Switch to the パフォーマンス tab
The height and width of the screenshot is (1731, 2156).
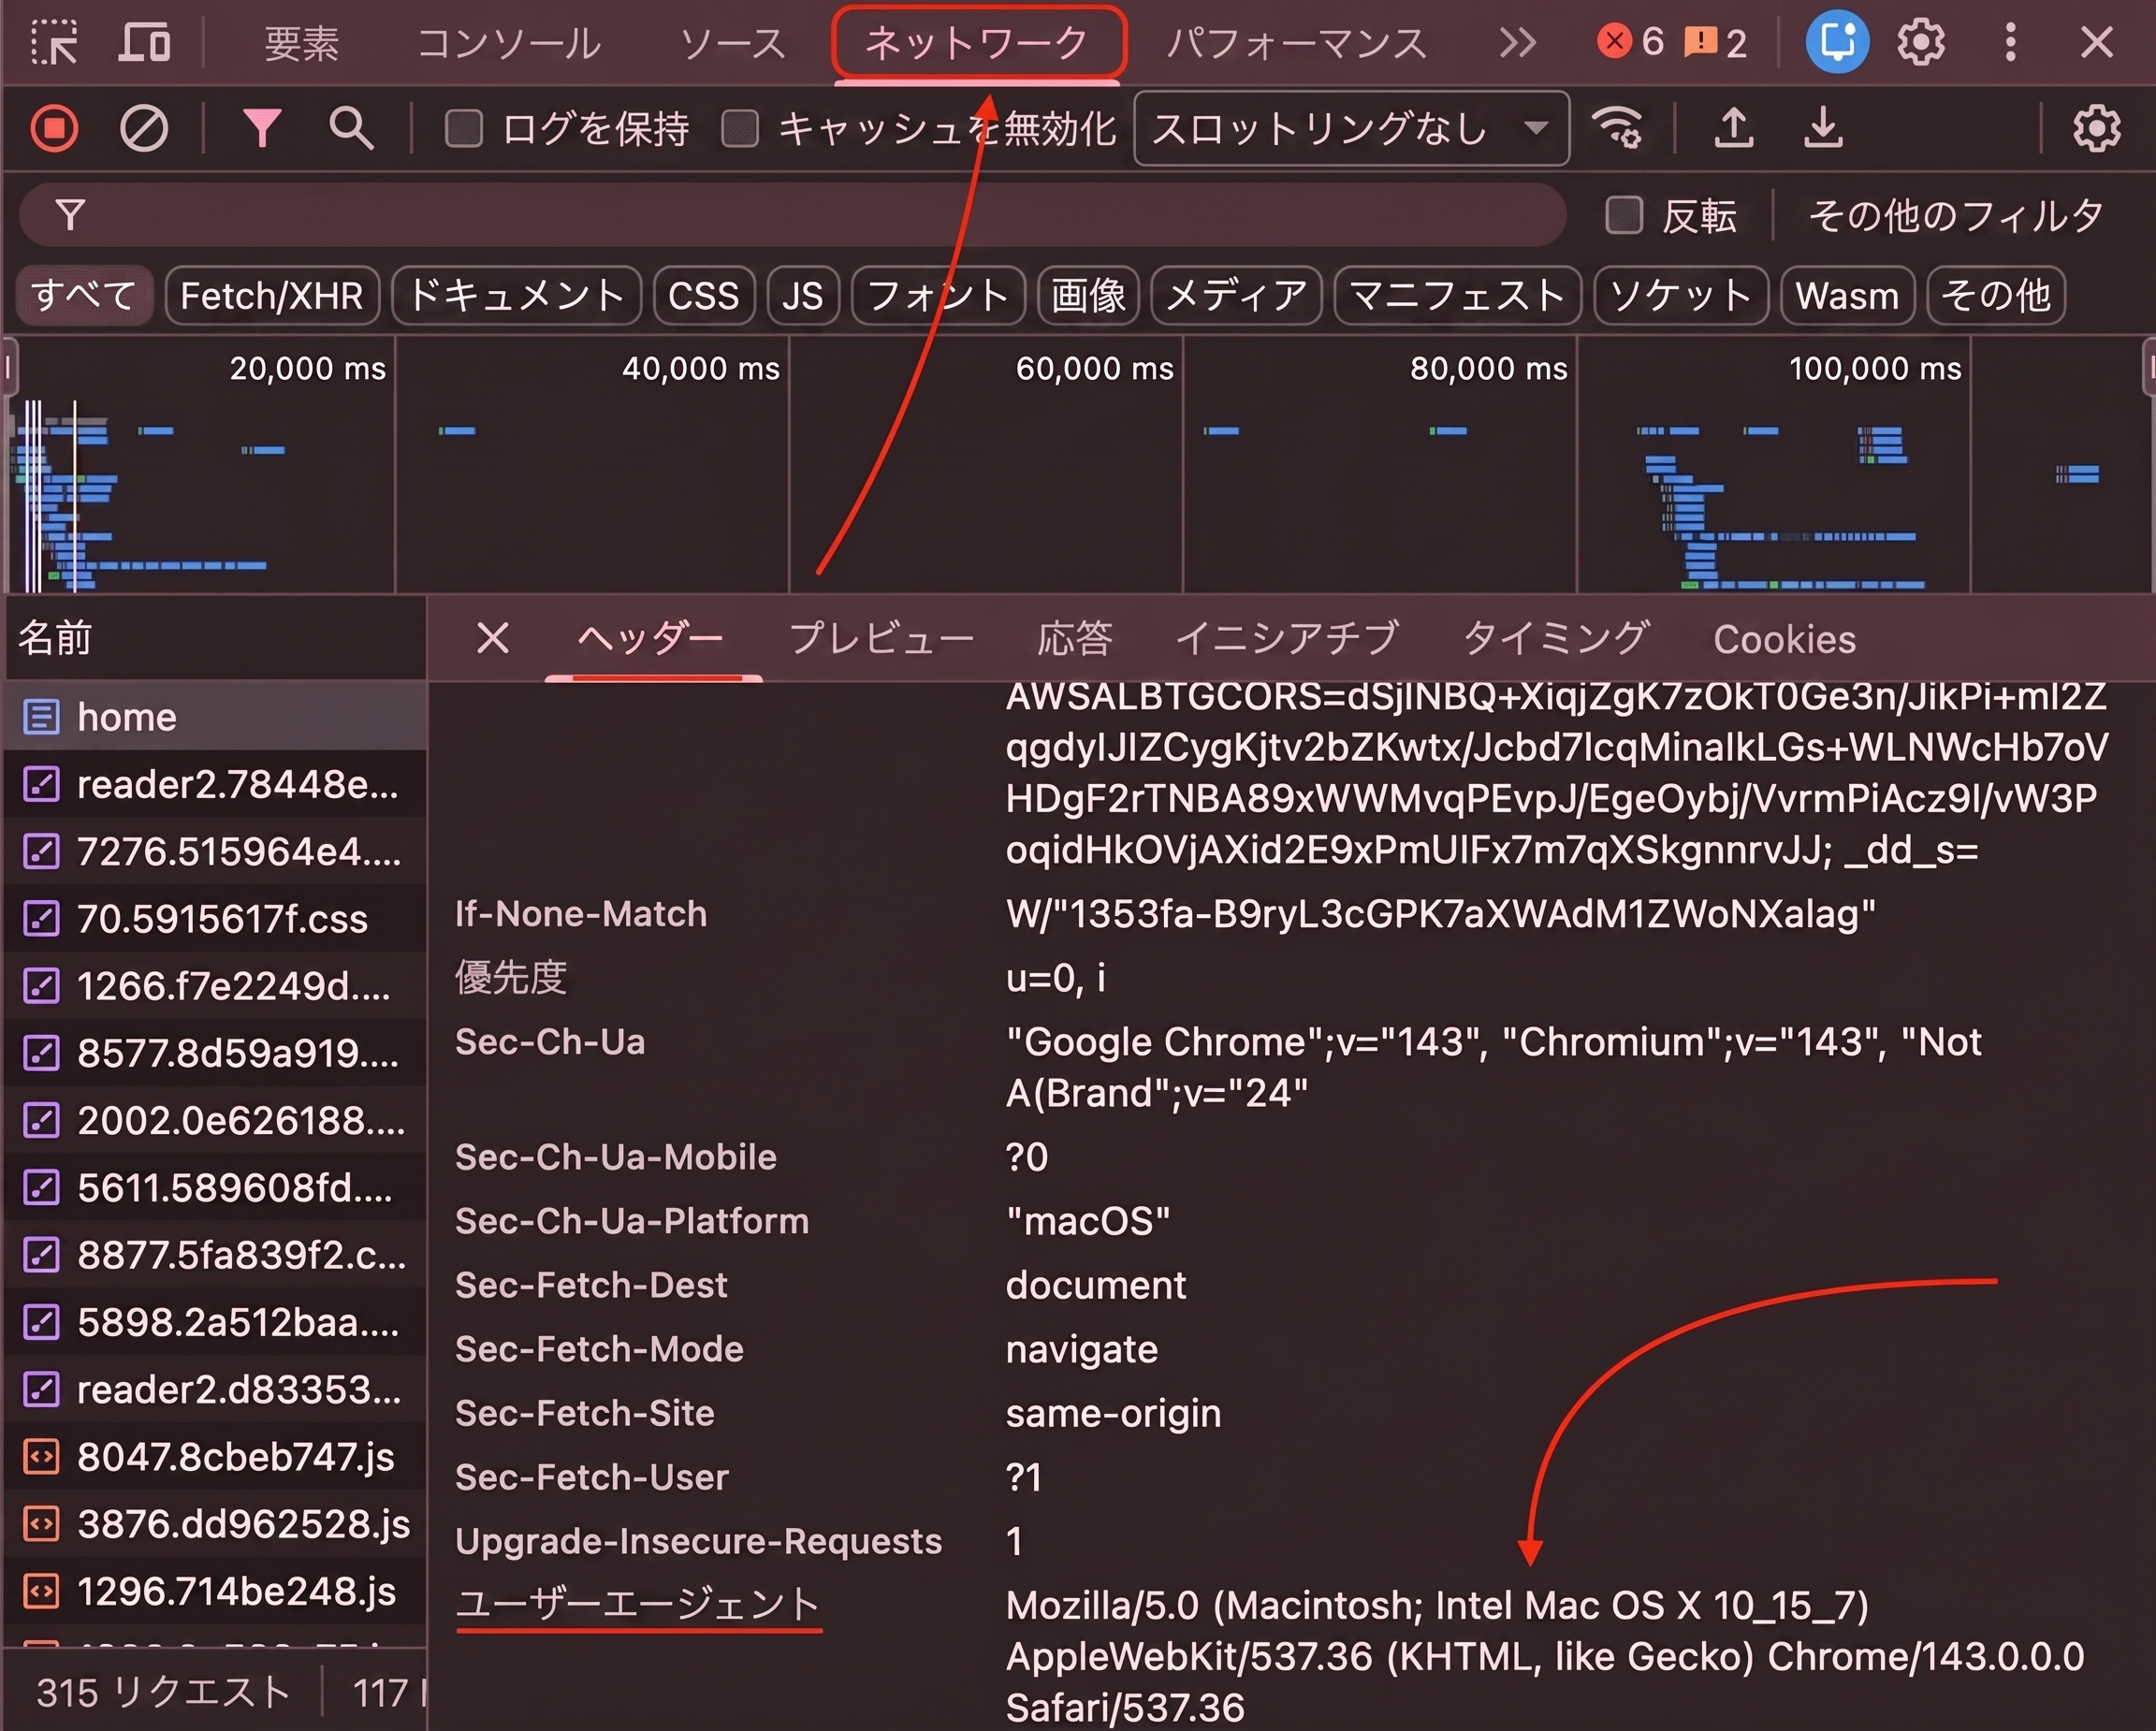tap(1297, 43)
